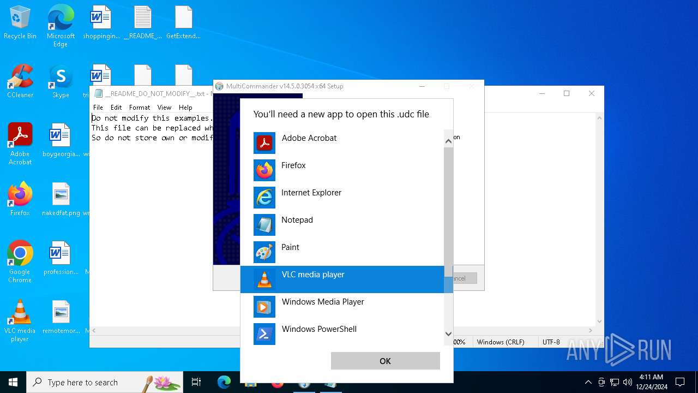Screen dimensions: 698x393
Task: Click 'Do not modify this examples' text line
Action: (x=151, y=118)
